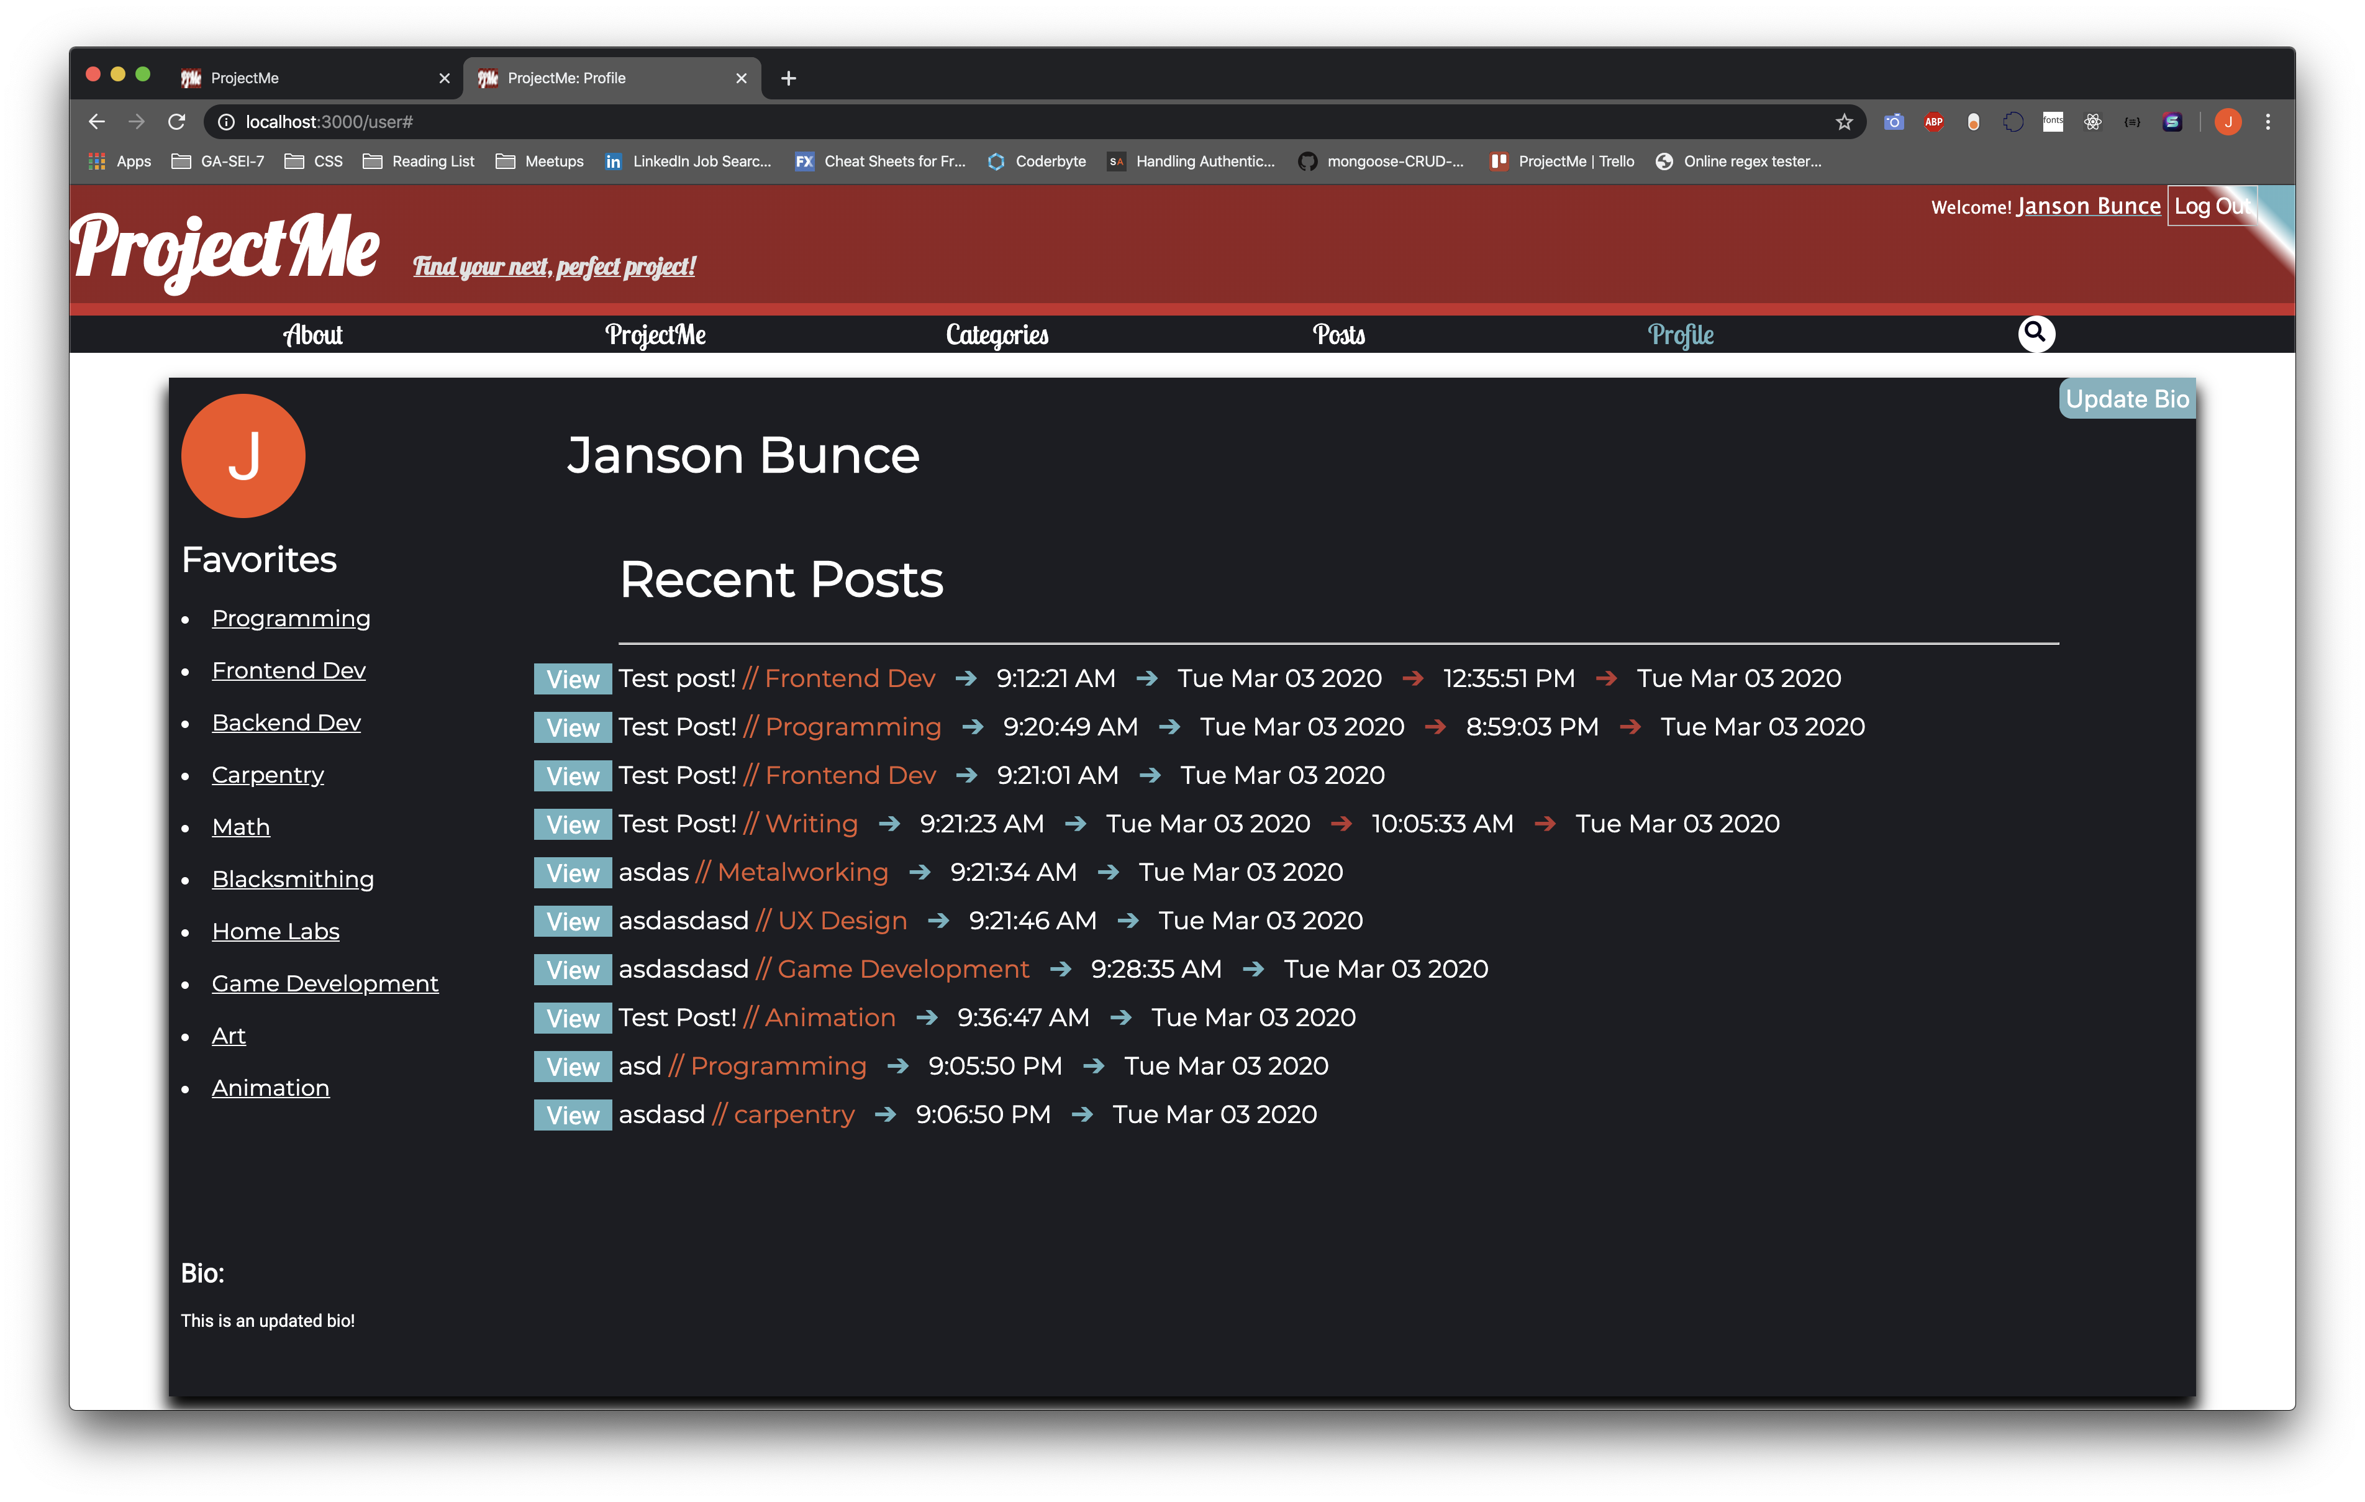
Task: Click the address bar URL field
Action: point(982,122)
